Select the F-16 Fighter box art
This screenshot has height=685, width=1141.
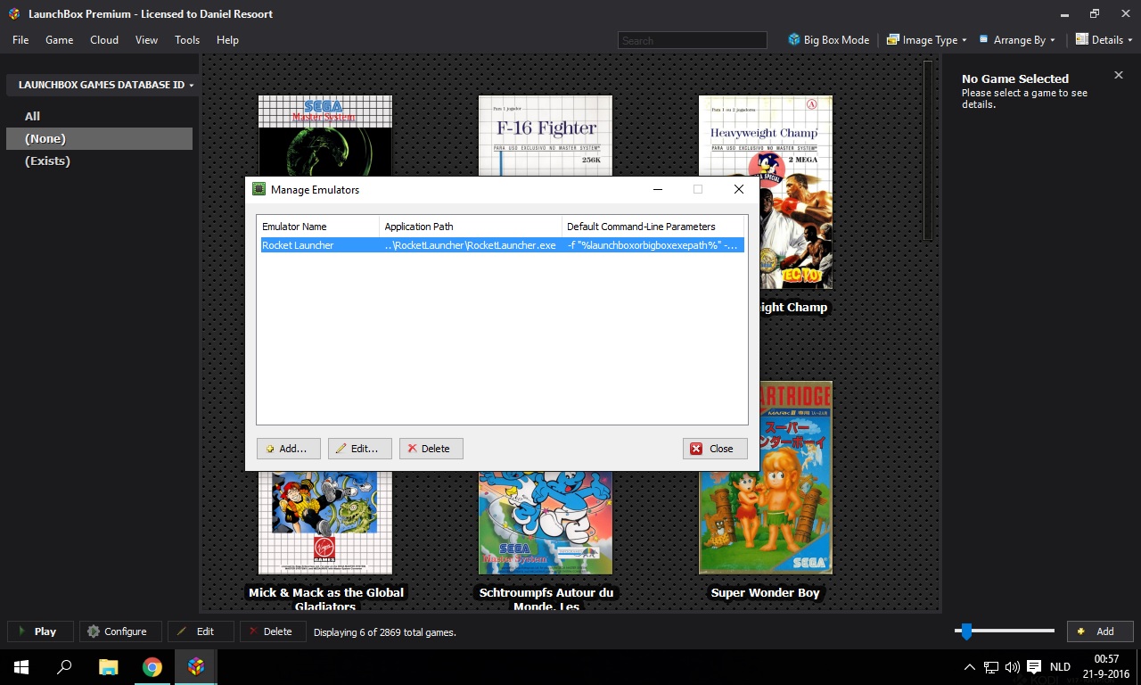[546, 136]
